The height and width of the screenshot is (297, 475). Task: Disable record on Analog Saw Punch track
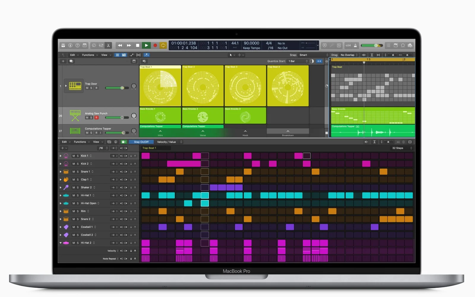click(x=96, y=118)
